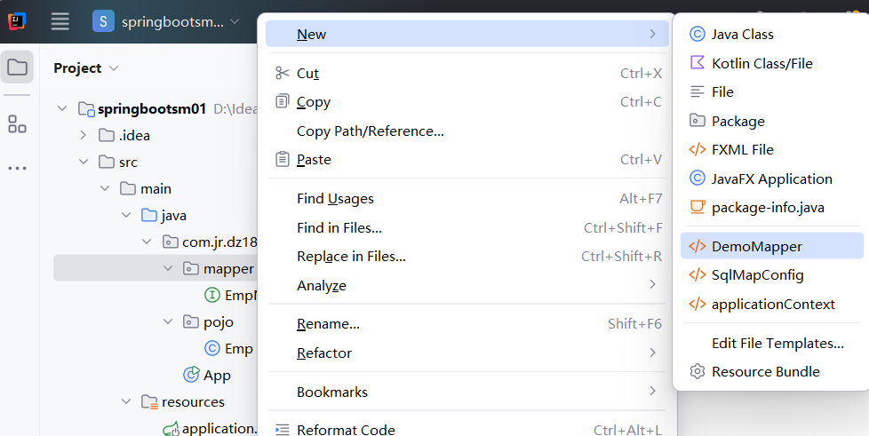
Task: Click the App runnable class icon
Action: (x=191, y=375)
